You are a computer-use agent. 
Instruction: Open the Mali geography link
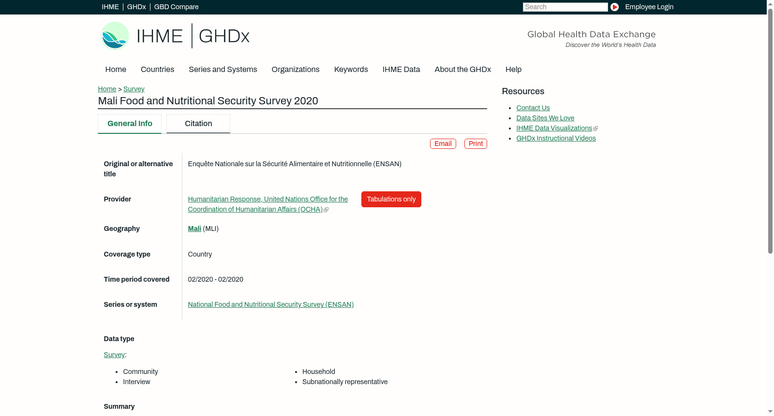point(194,229)
